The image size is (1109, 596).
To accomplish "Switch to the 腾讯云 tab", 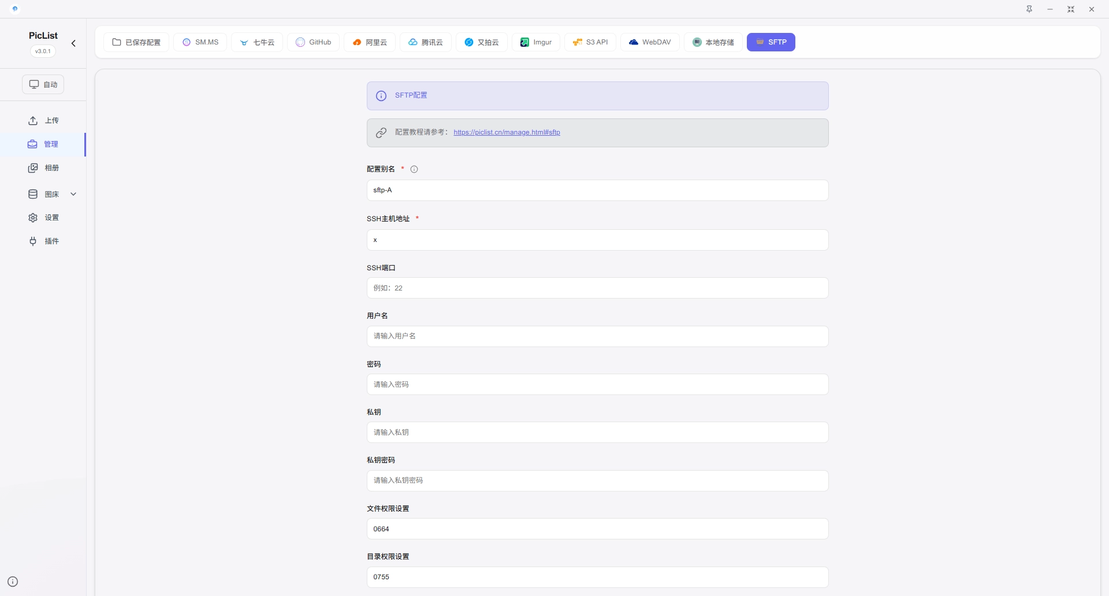I will pyautogui.click(x=426, y=42).
